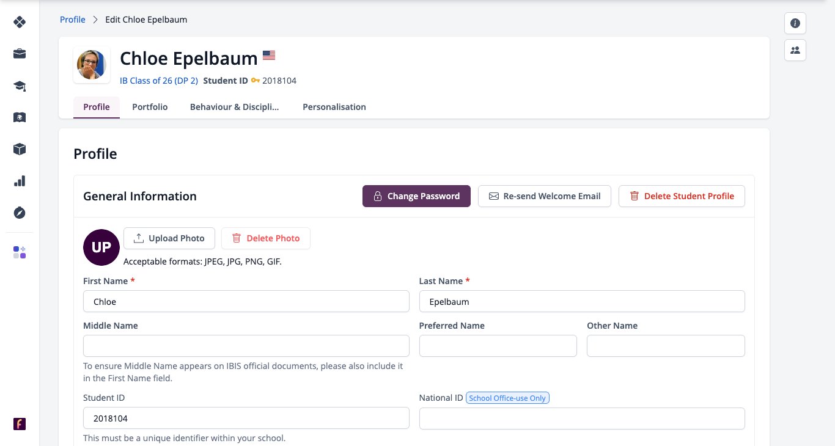Switch to the Portfolio tab
The width and height of the screenshot is (835, 446).
click(x=150, y=107)
